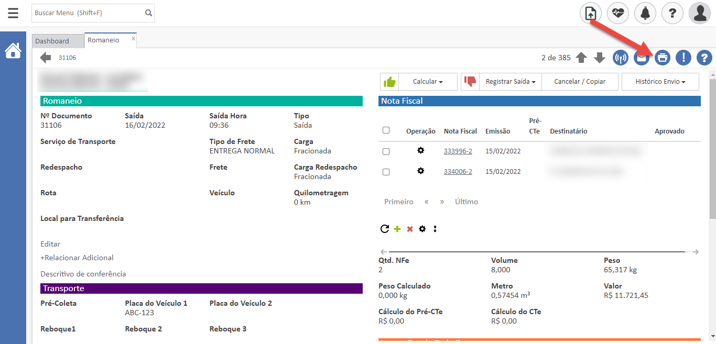This screenshot has height=344, width=716.
Task: Click the exclamation alert icon
Action: (684, 58)
